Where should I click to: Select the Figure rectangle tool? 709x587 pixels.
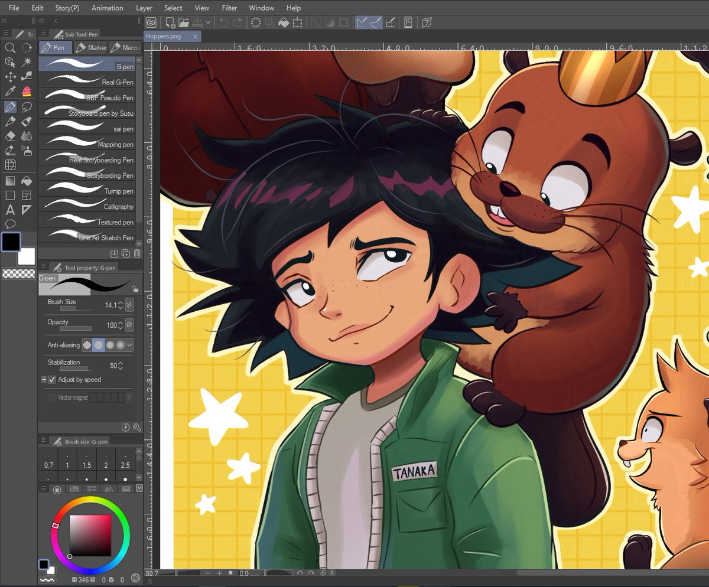tap(10, 195)
